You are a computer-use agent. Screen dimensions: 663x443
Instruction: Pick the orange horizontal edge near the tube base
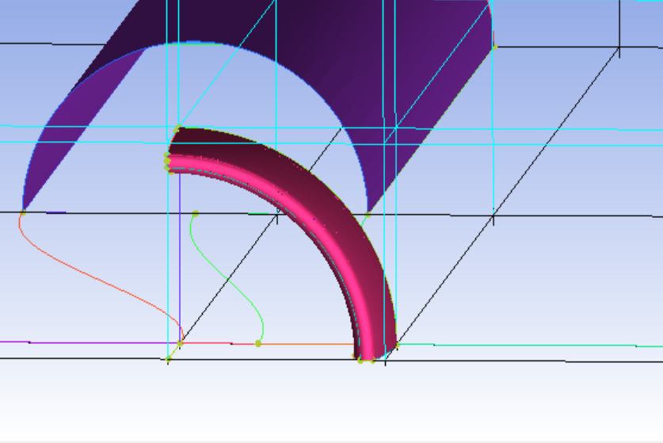pos(309,344)
